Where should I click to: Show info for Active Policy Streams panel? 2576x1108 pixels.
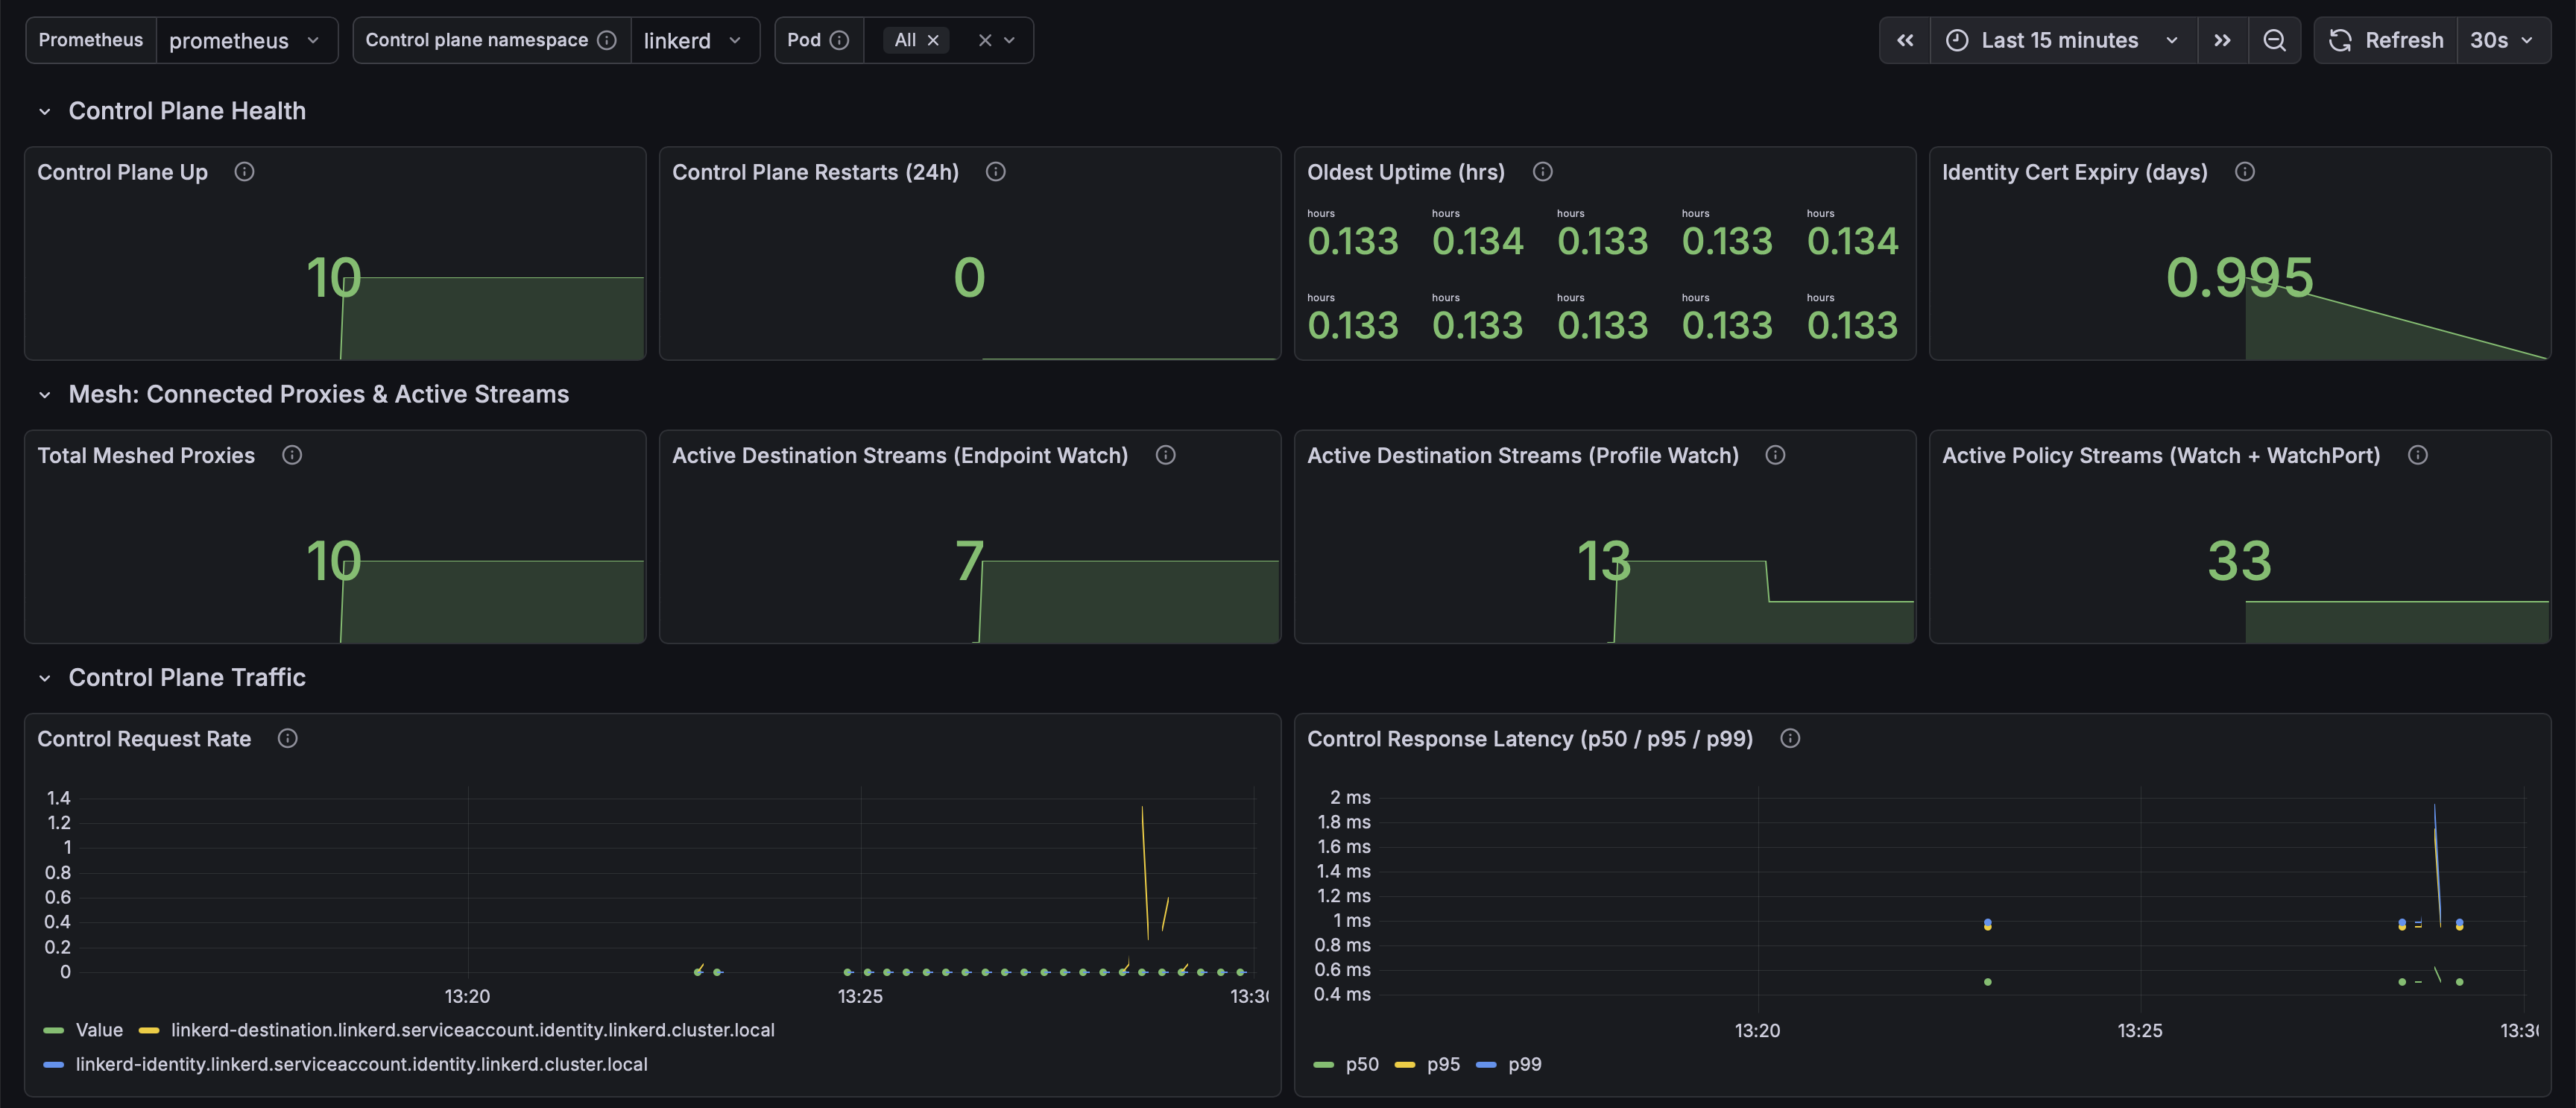pos(2417,455)
